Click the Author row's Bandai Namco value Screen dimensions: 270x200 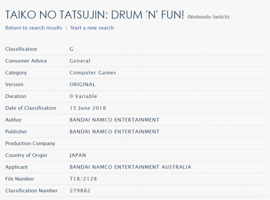(x=114, y=120)
